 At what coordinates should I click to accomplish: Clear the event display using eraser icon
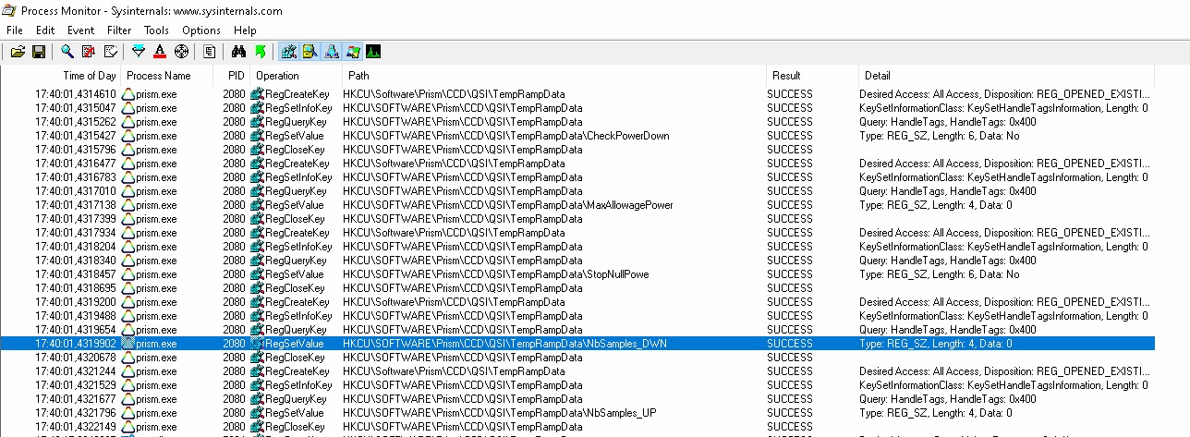(x=111, y=52)
